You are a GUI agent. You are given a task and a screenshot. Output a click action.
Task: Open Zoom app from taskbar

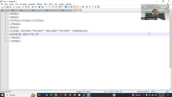click(84, 95)
